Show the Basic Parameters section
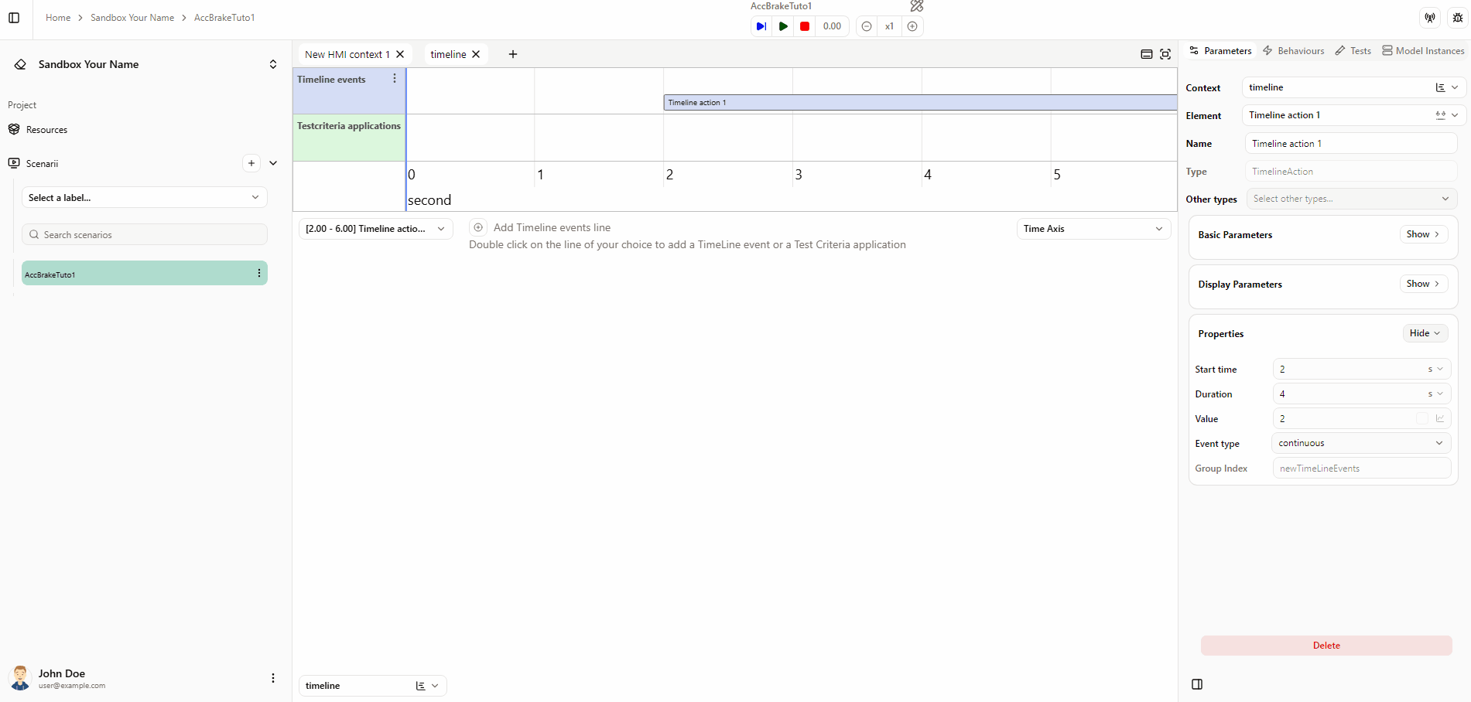 (1422, 233)
